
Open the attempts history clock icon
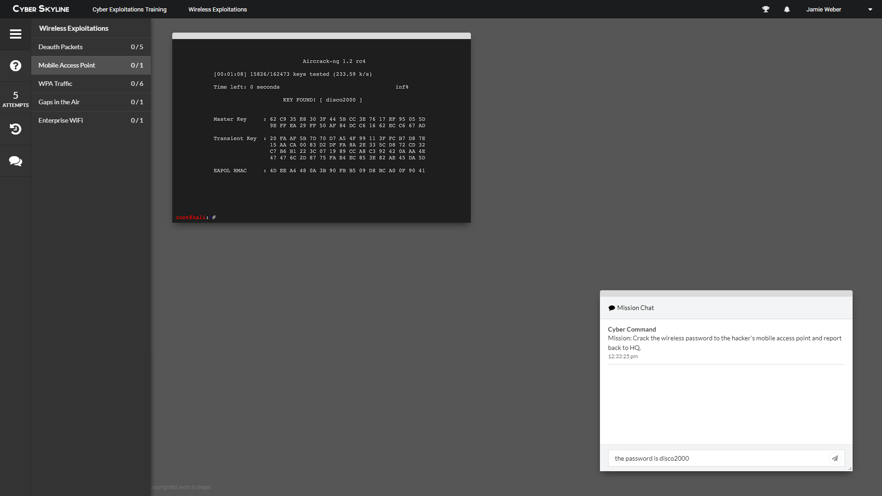(x=16, y=129)
